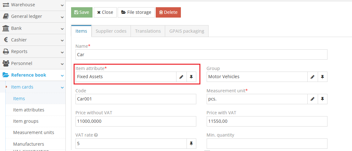The image size is (352, 151).
Task: Click into the Name input field
Action: pos(201,55)
